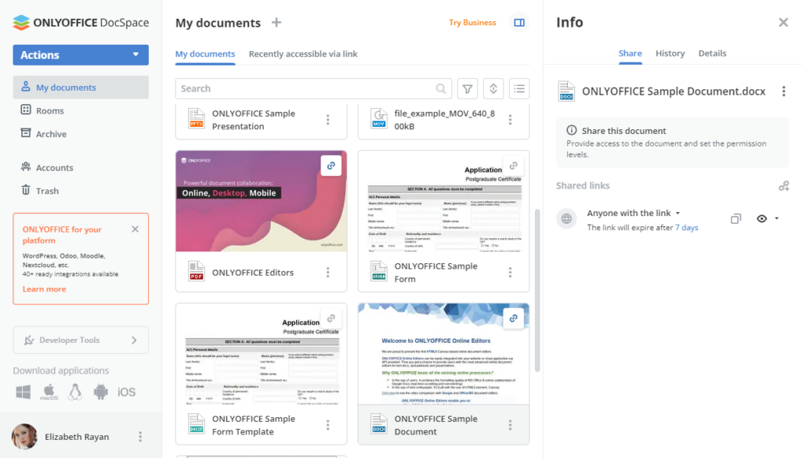Switch to list view layout icon
Screen dimensions: 802x458
(x=519, y=88)
